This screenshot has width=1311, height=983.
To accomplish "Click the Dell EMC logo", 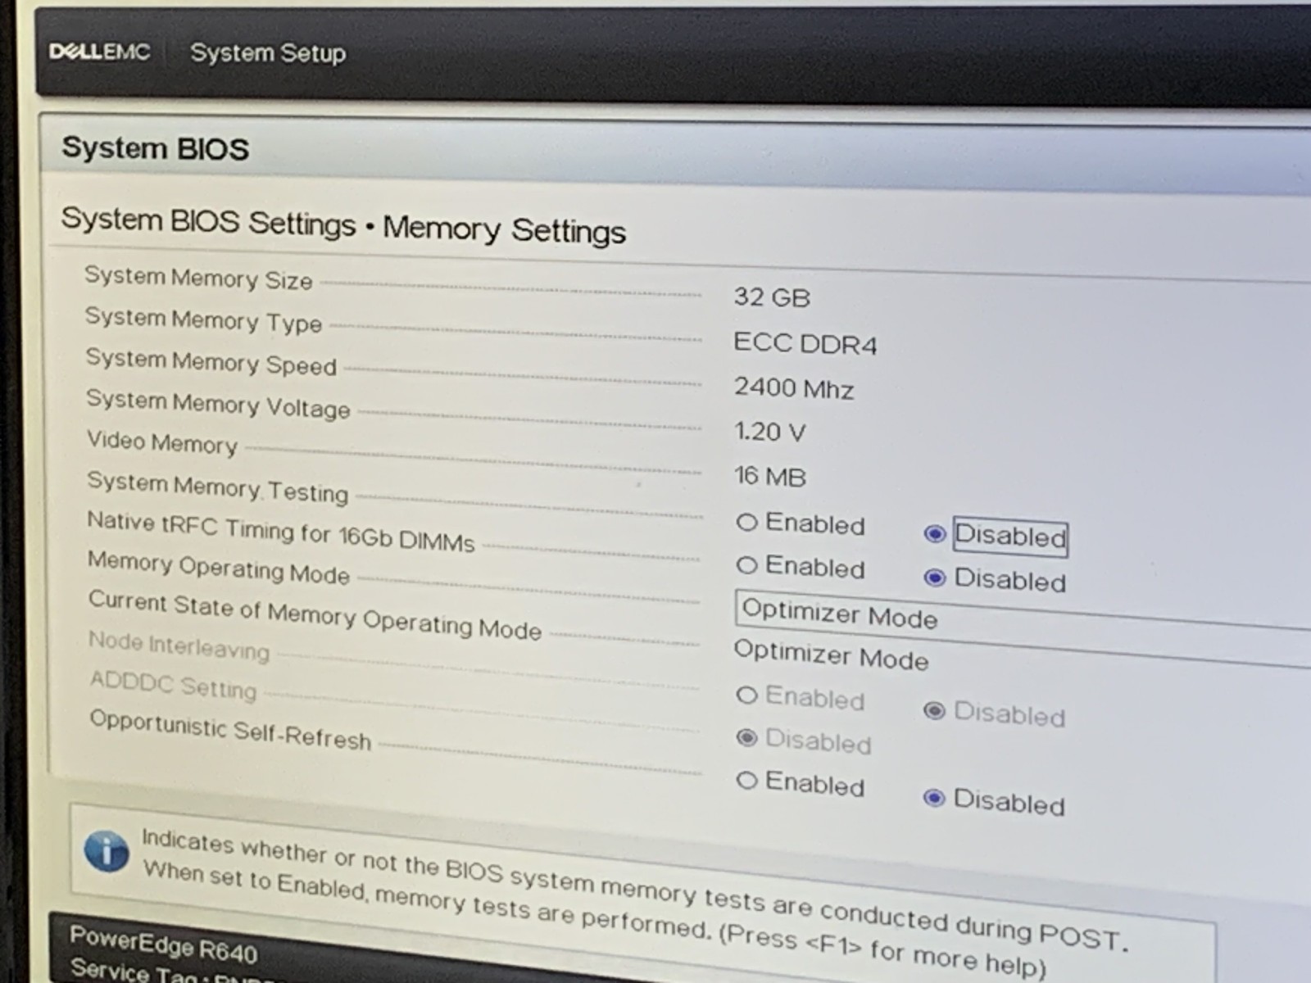I will (99, 52).
